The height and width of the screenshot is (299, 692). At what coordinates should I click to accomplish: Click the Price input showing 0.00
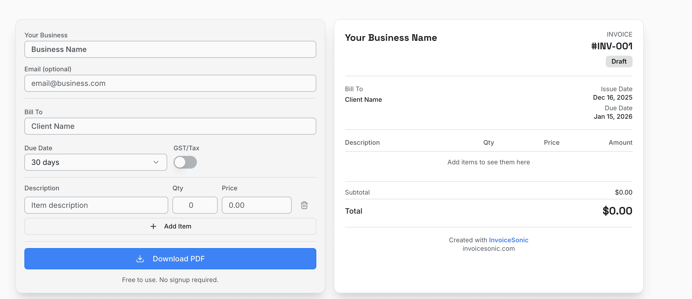pyautogui.click(x=257, y=205)
